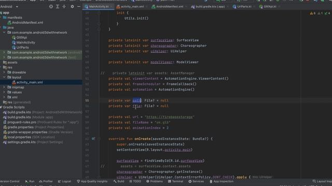This screenshot has height=186, width=332.
Task: Collapse the Gradle Scripts node
Action: click(x=1, y=107)
